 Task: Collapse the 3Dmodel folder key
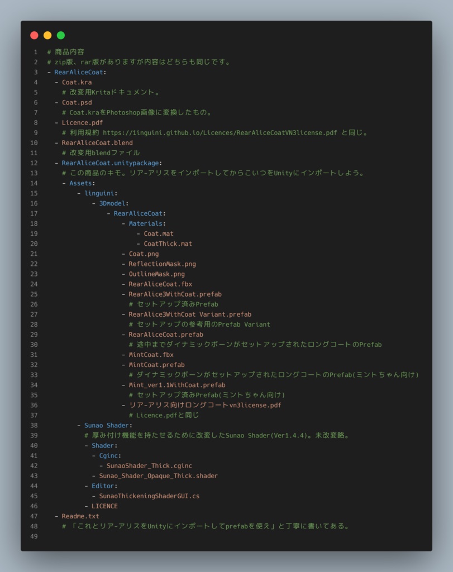pyautogui.click(x=113, y=203)
